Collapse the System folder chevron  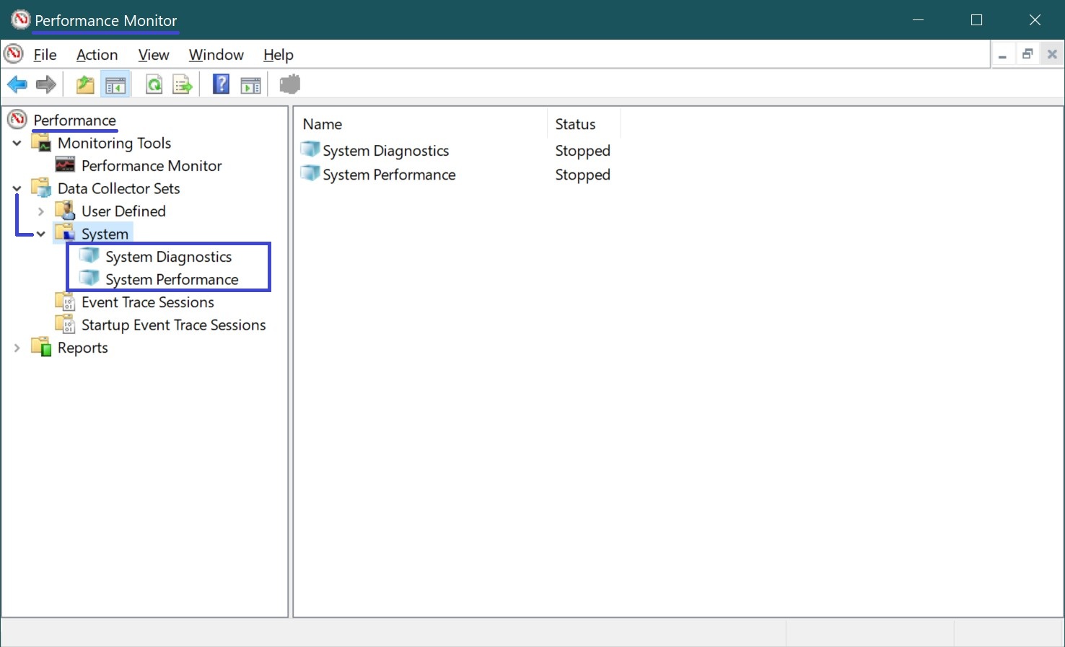click(x=40, y=234)
